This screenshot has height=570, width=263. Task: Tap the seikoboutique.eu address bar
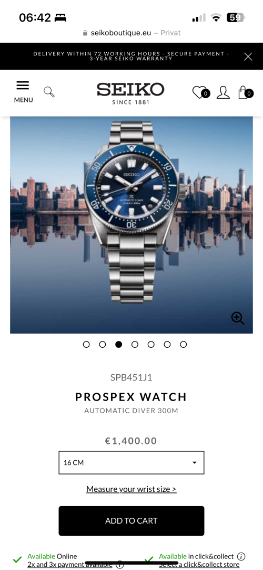(131, 33)
